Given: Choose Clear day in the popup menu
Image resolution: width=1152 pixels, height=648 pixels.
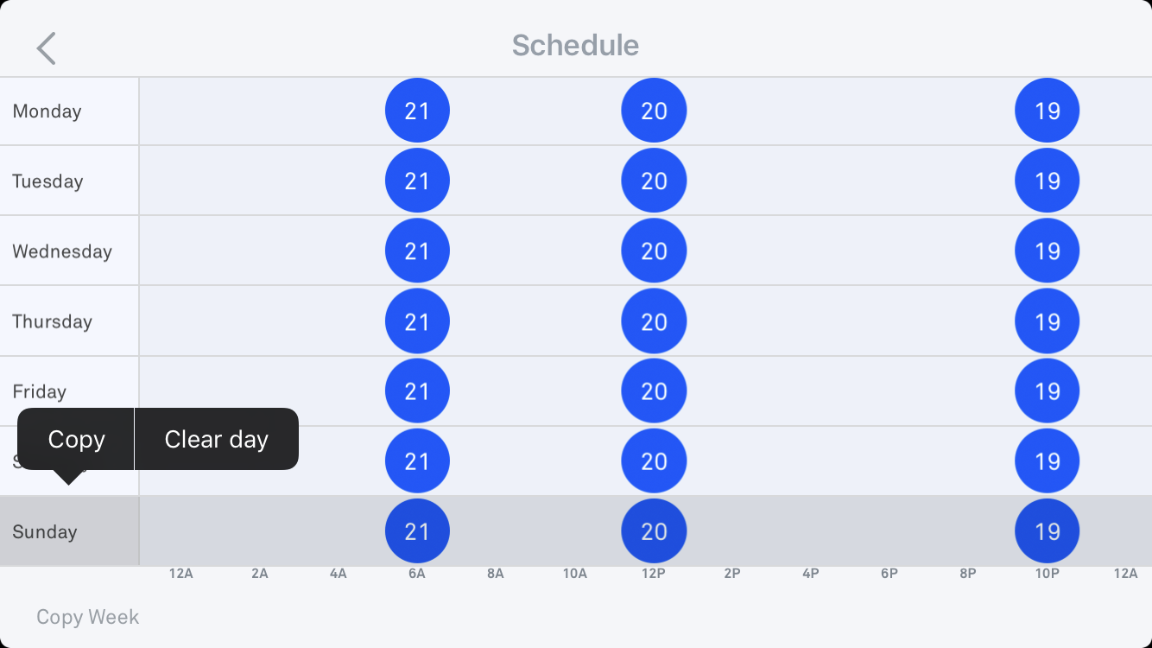Looking at the screenshot, I should click(217, 439).
